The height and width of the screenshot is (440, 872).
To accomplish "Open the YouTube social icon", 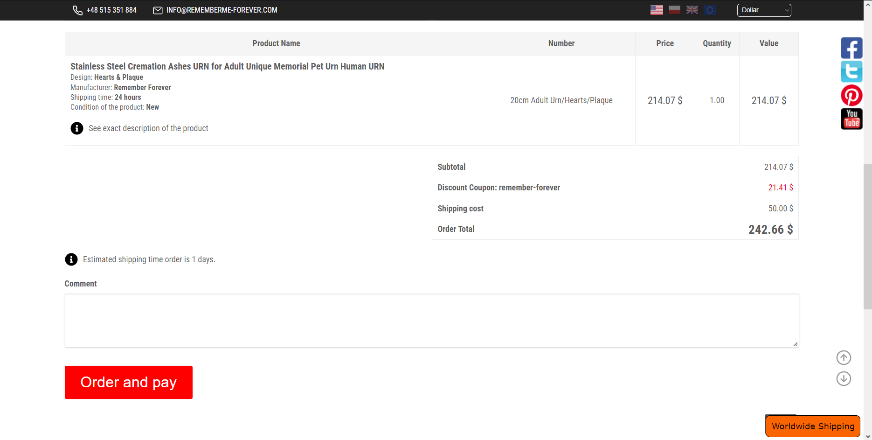I will (x=851, y=119).
